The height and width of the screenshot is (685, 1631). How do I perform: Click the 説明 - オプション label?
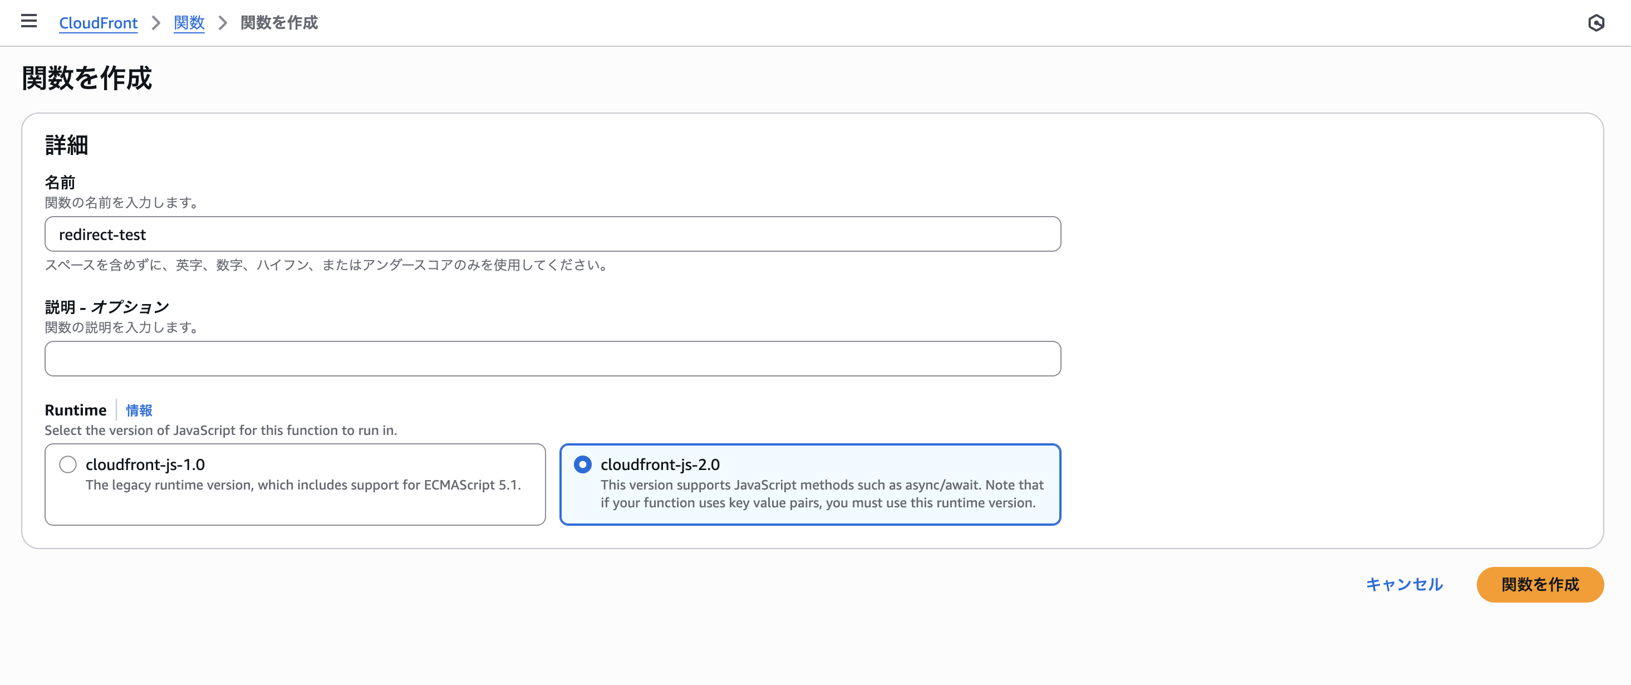point(107,307)
